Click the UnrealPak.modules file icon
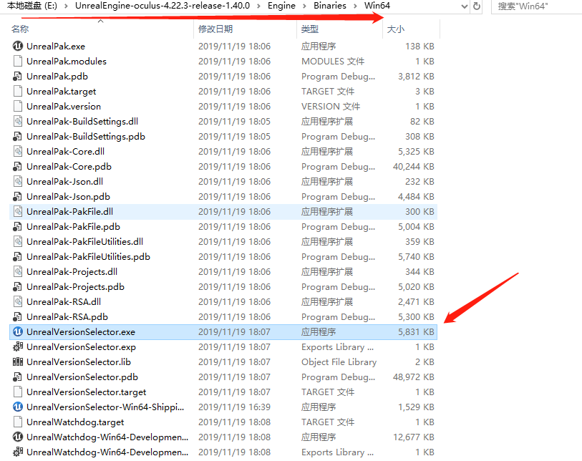 pos(18,62)
